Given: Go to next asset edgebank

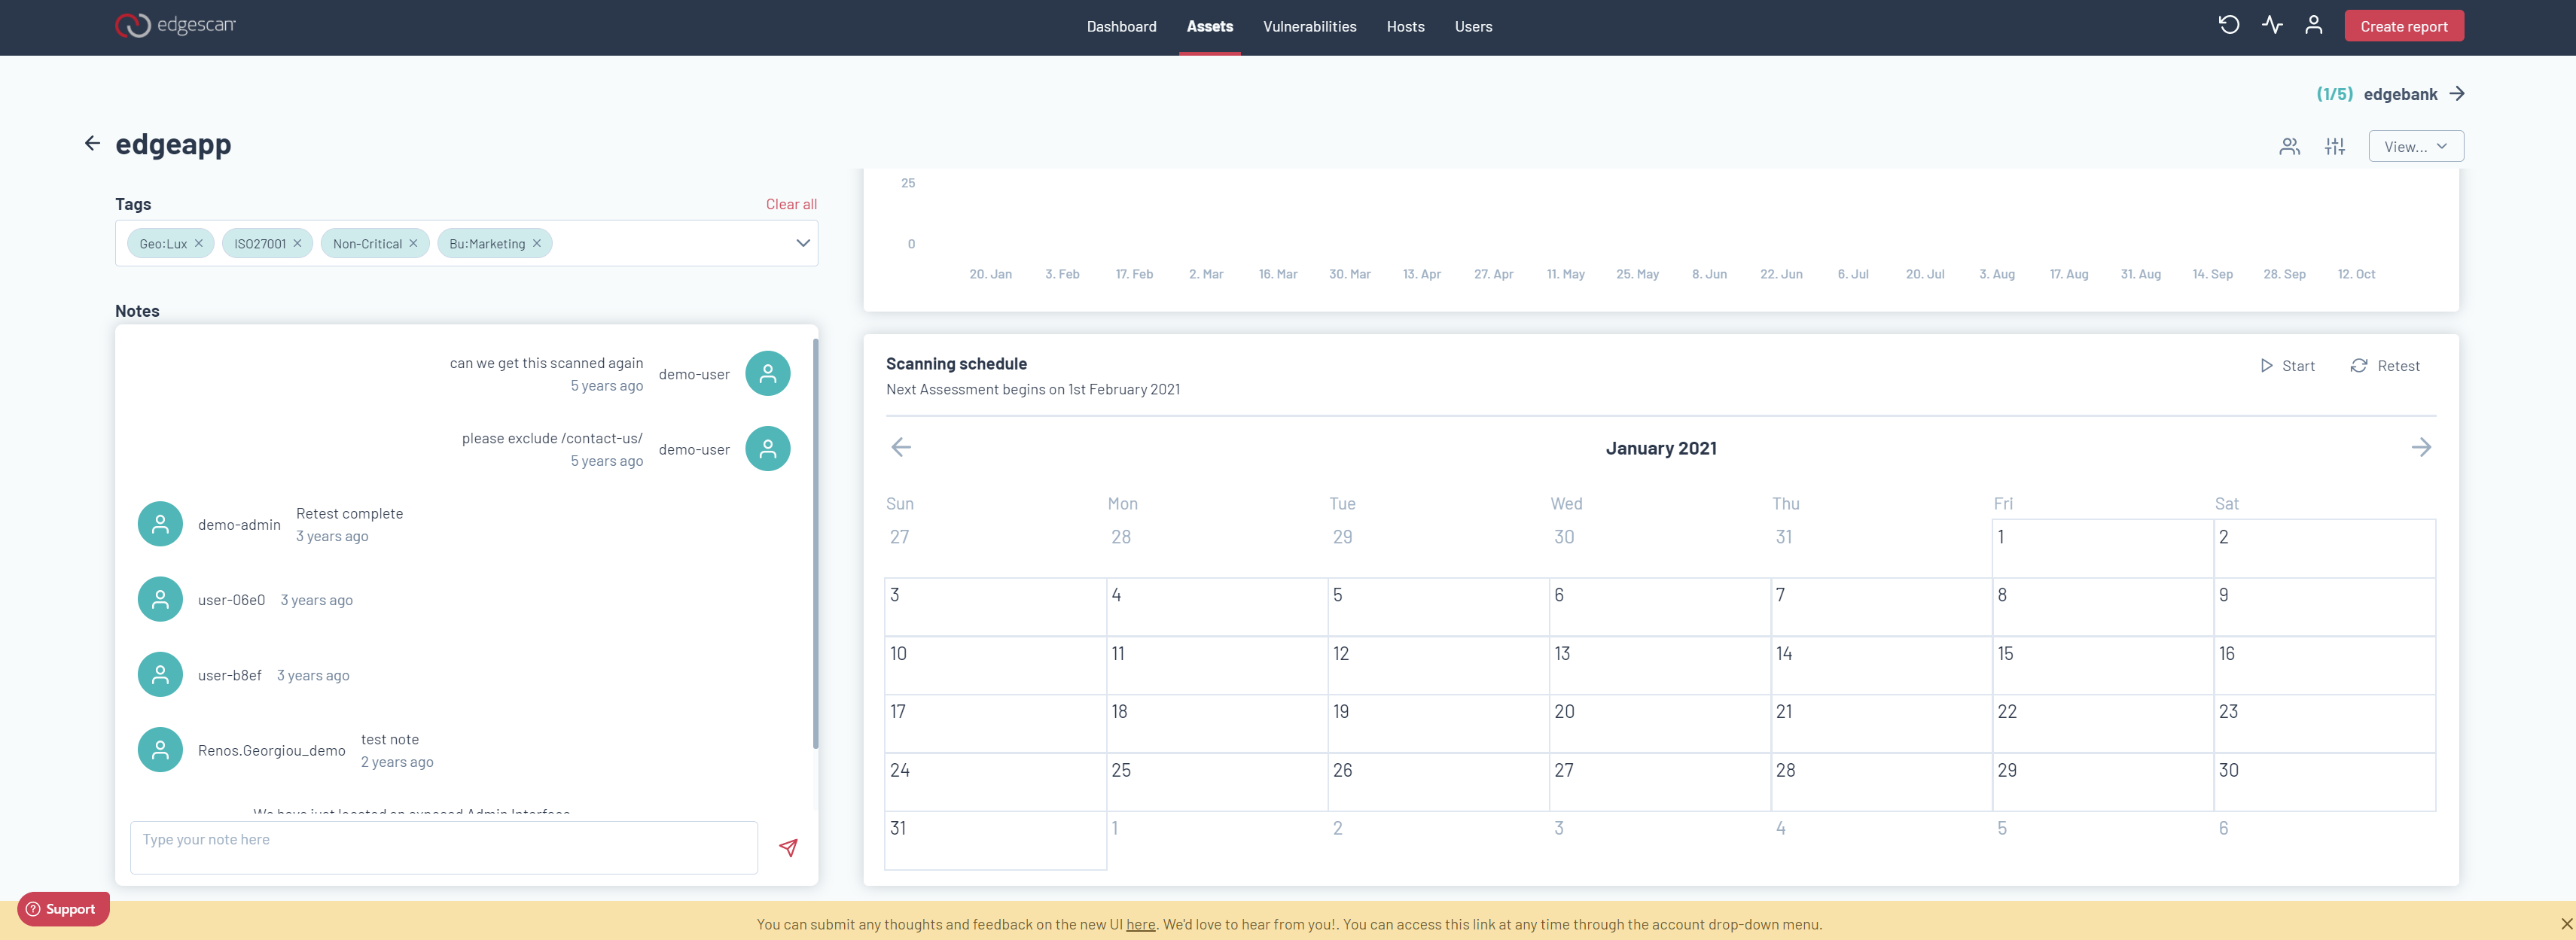Looking at the screenshot, I should pos(2457,94).
